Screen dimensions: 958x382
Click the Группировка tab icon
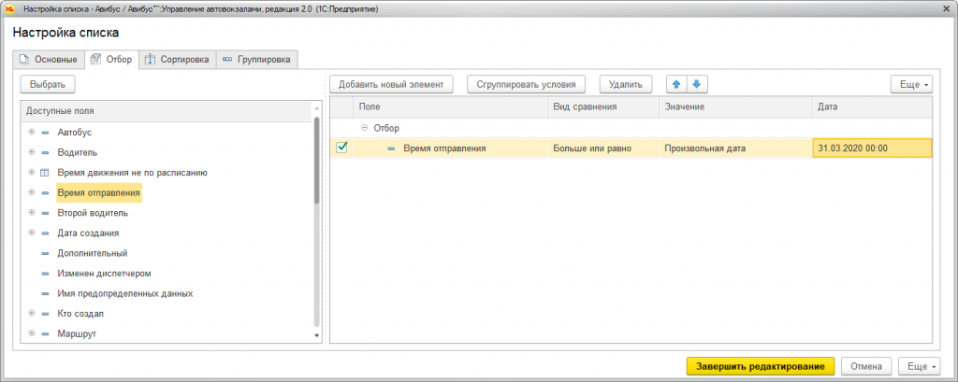tap(226, 60)
